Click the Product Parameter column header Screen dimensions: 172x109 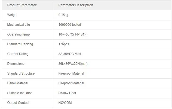[22, 5]
